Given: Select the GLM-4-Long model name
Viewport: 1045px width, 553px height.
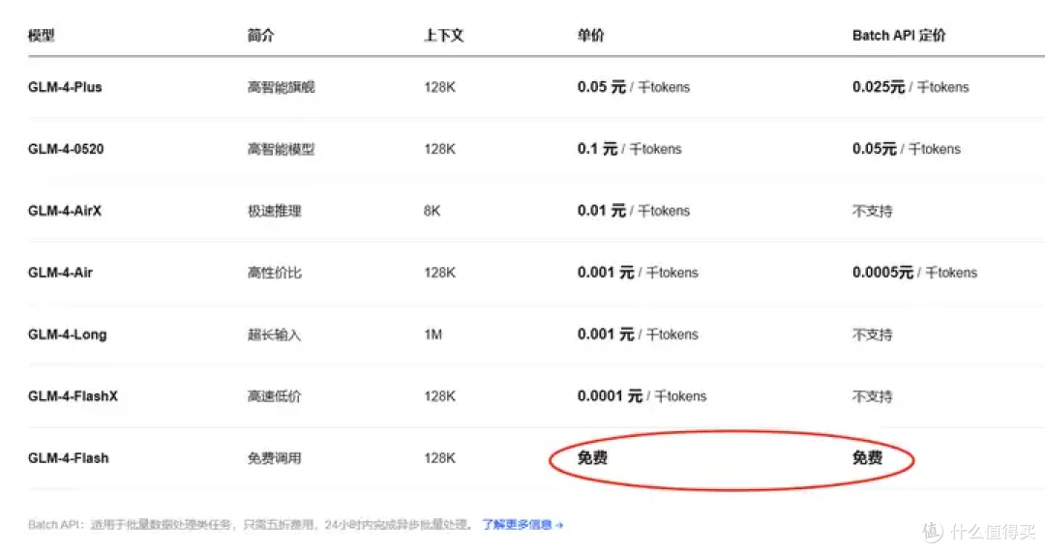Looking at the screenshot, I should 68,335.
